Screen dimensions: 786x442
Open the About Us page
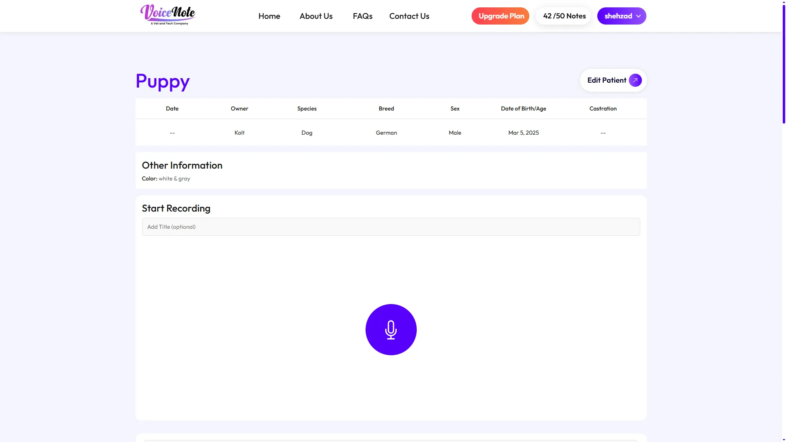pos(316,16)
